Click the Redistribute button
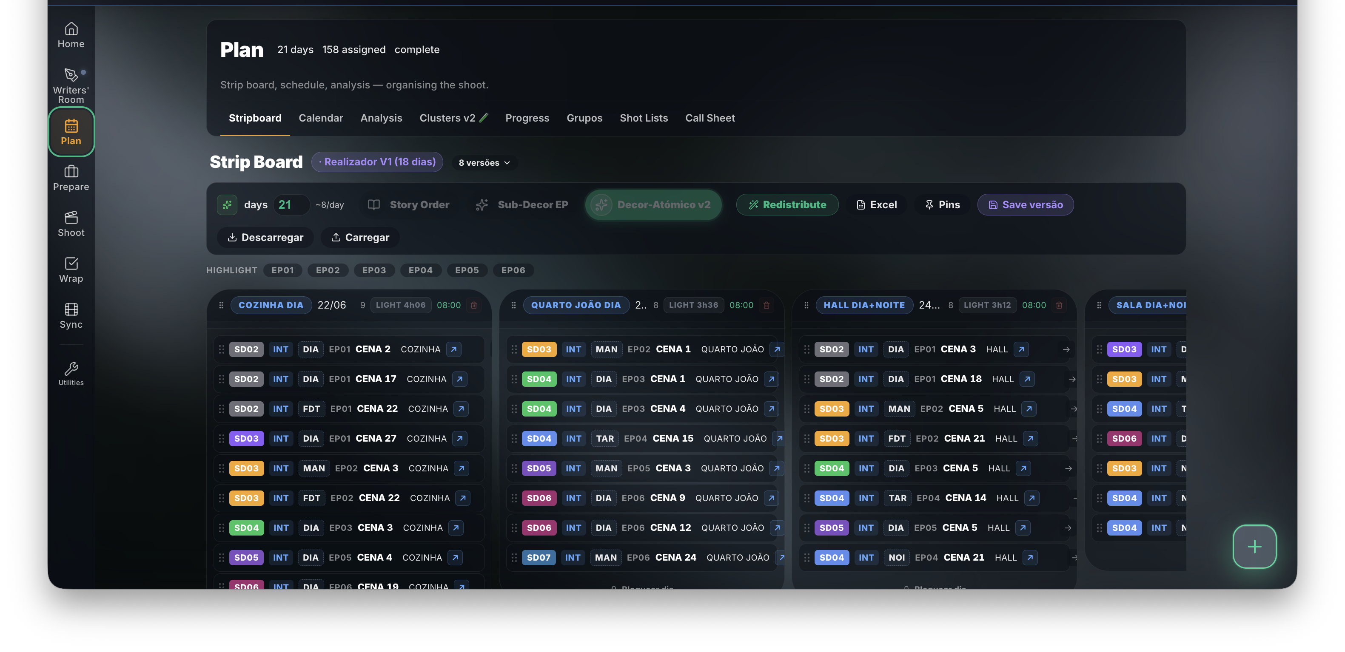Image resolution: width=1345 pixels, height=652 pixels. [787, 205]
